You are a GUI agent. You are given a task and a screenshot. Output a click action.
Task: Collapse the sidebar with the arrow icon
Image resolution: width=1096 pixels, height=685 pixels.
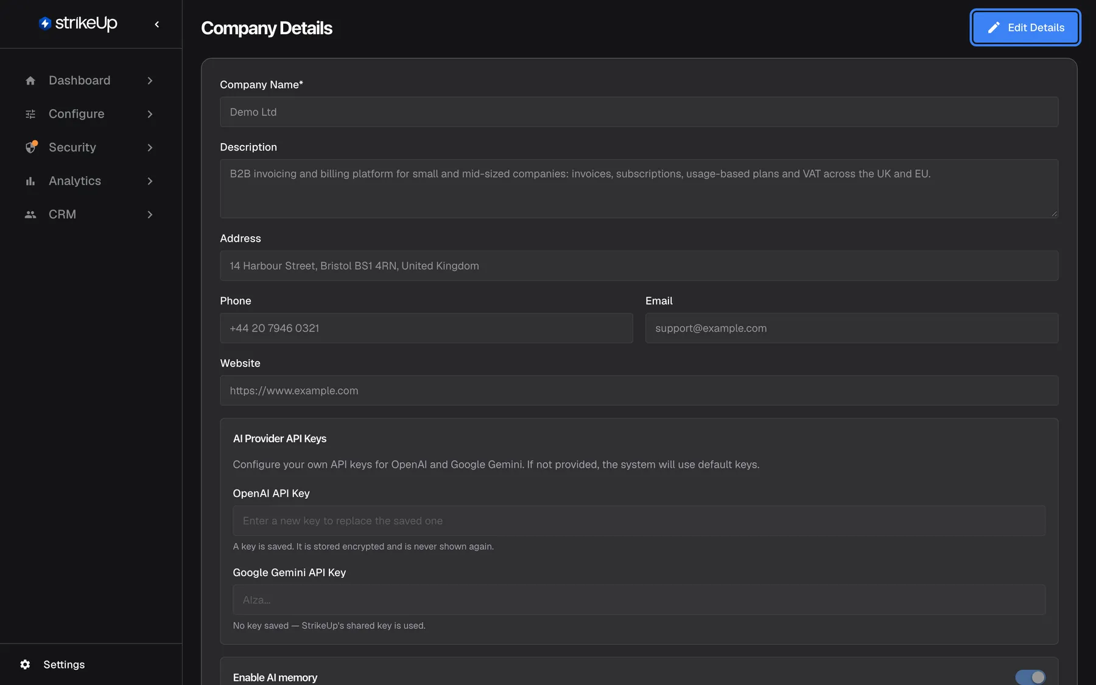click(157, 24)
